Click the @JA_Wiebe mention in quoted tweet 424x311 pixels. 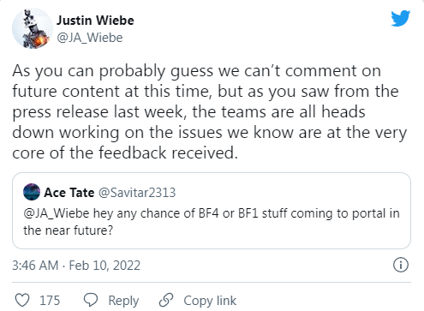click(57, 213)
